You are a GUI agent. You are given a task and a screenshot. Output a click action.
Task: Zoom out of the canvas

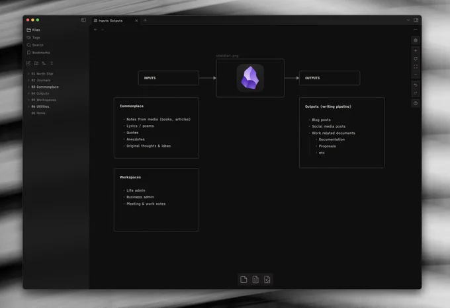(416, 75)
